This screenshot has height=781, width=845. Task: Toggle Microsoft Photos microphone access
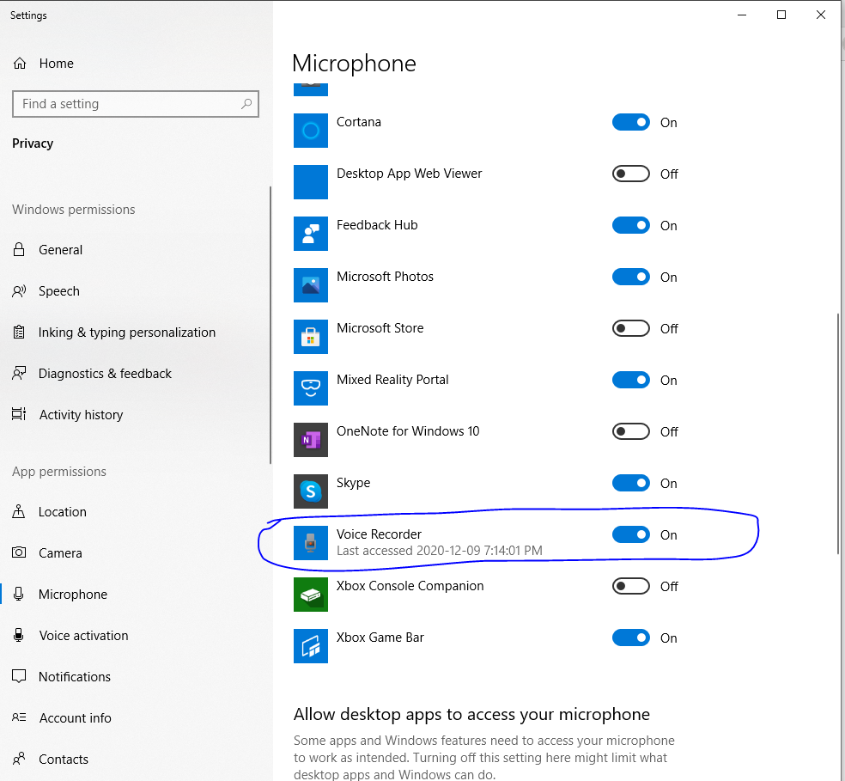[631, 277]
